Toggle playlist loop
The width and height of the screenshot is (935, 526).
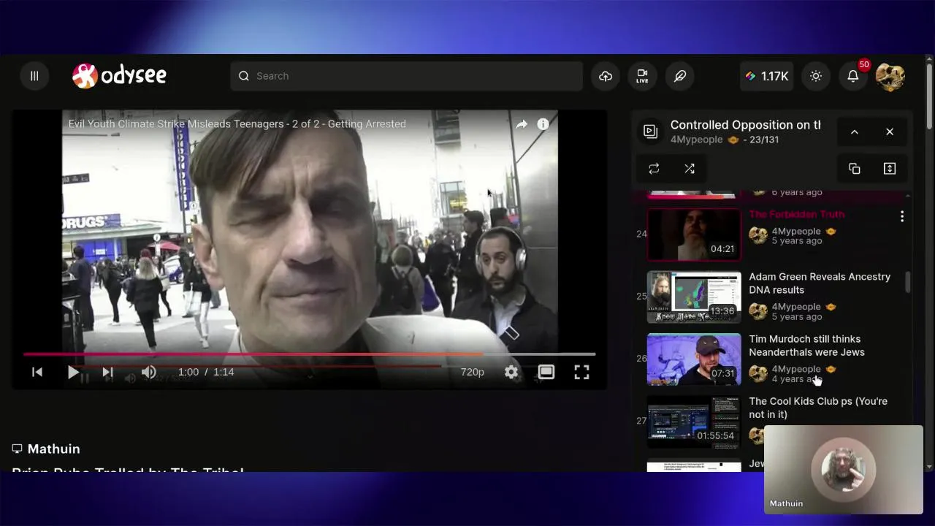click(654, 169)
